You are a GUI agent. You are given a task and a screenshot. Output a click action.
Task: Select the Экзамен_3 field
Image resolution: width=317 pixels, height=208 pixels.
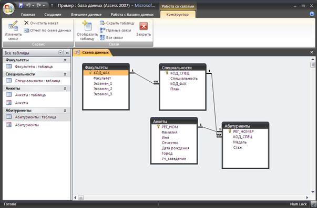pos(106,94)
